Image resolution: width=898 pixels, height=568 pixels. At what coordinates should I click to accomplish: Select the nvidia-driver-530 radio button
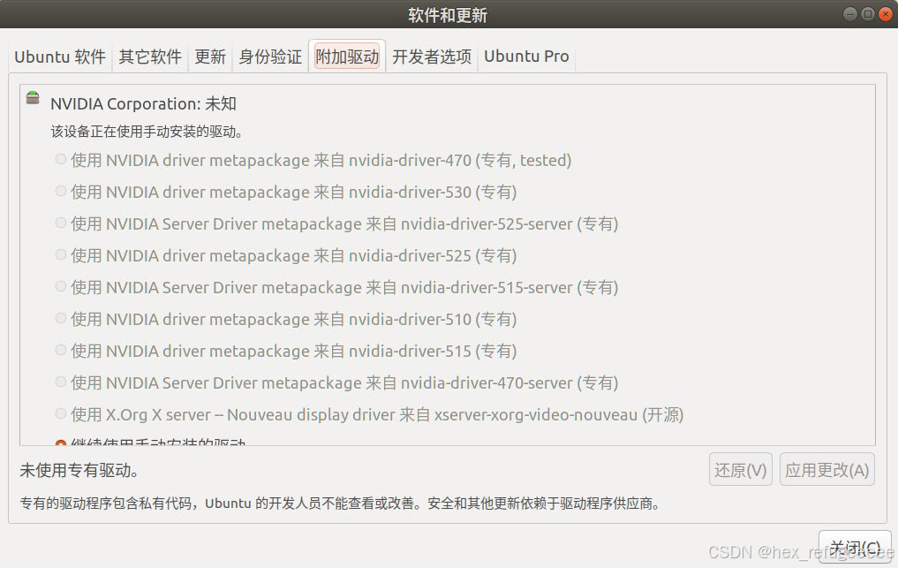[x=61, y=191]
